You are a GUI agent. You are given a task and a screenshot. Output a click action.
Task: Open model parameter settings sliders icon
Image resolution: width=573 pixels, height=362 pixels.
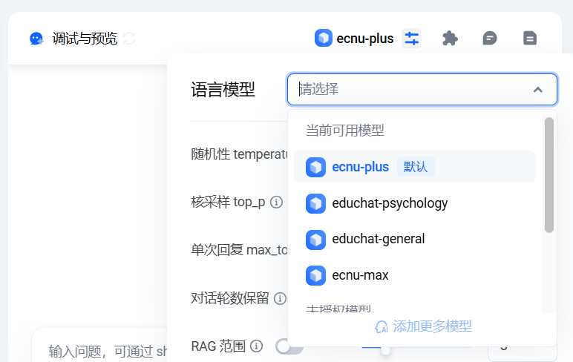[x=411, y=39]
